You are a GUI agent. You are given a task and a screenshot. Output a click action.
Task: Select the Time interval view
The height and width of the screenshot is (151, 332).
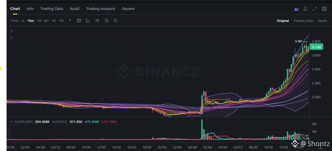(14, 21)
